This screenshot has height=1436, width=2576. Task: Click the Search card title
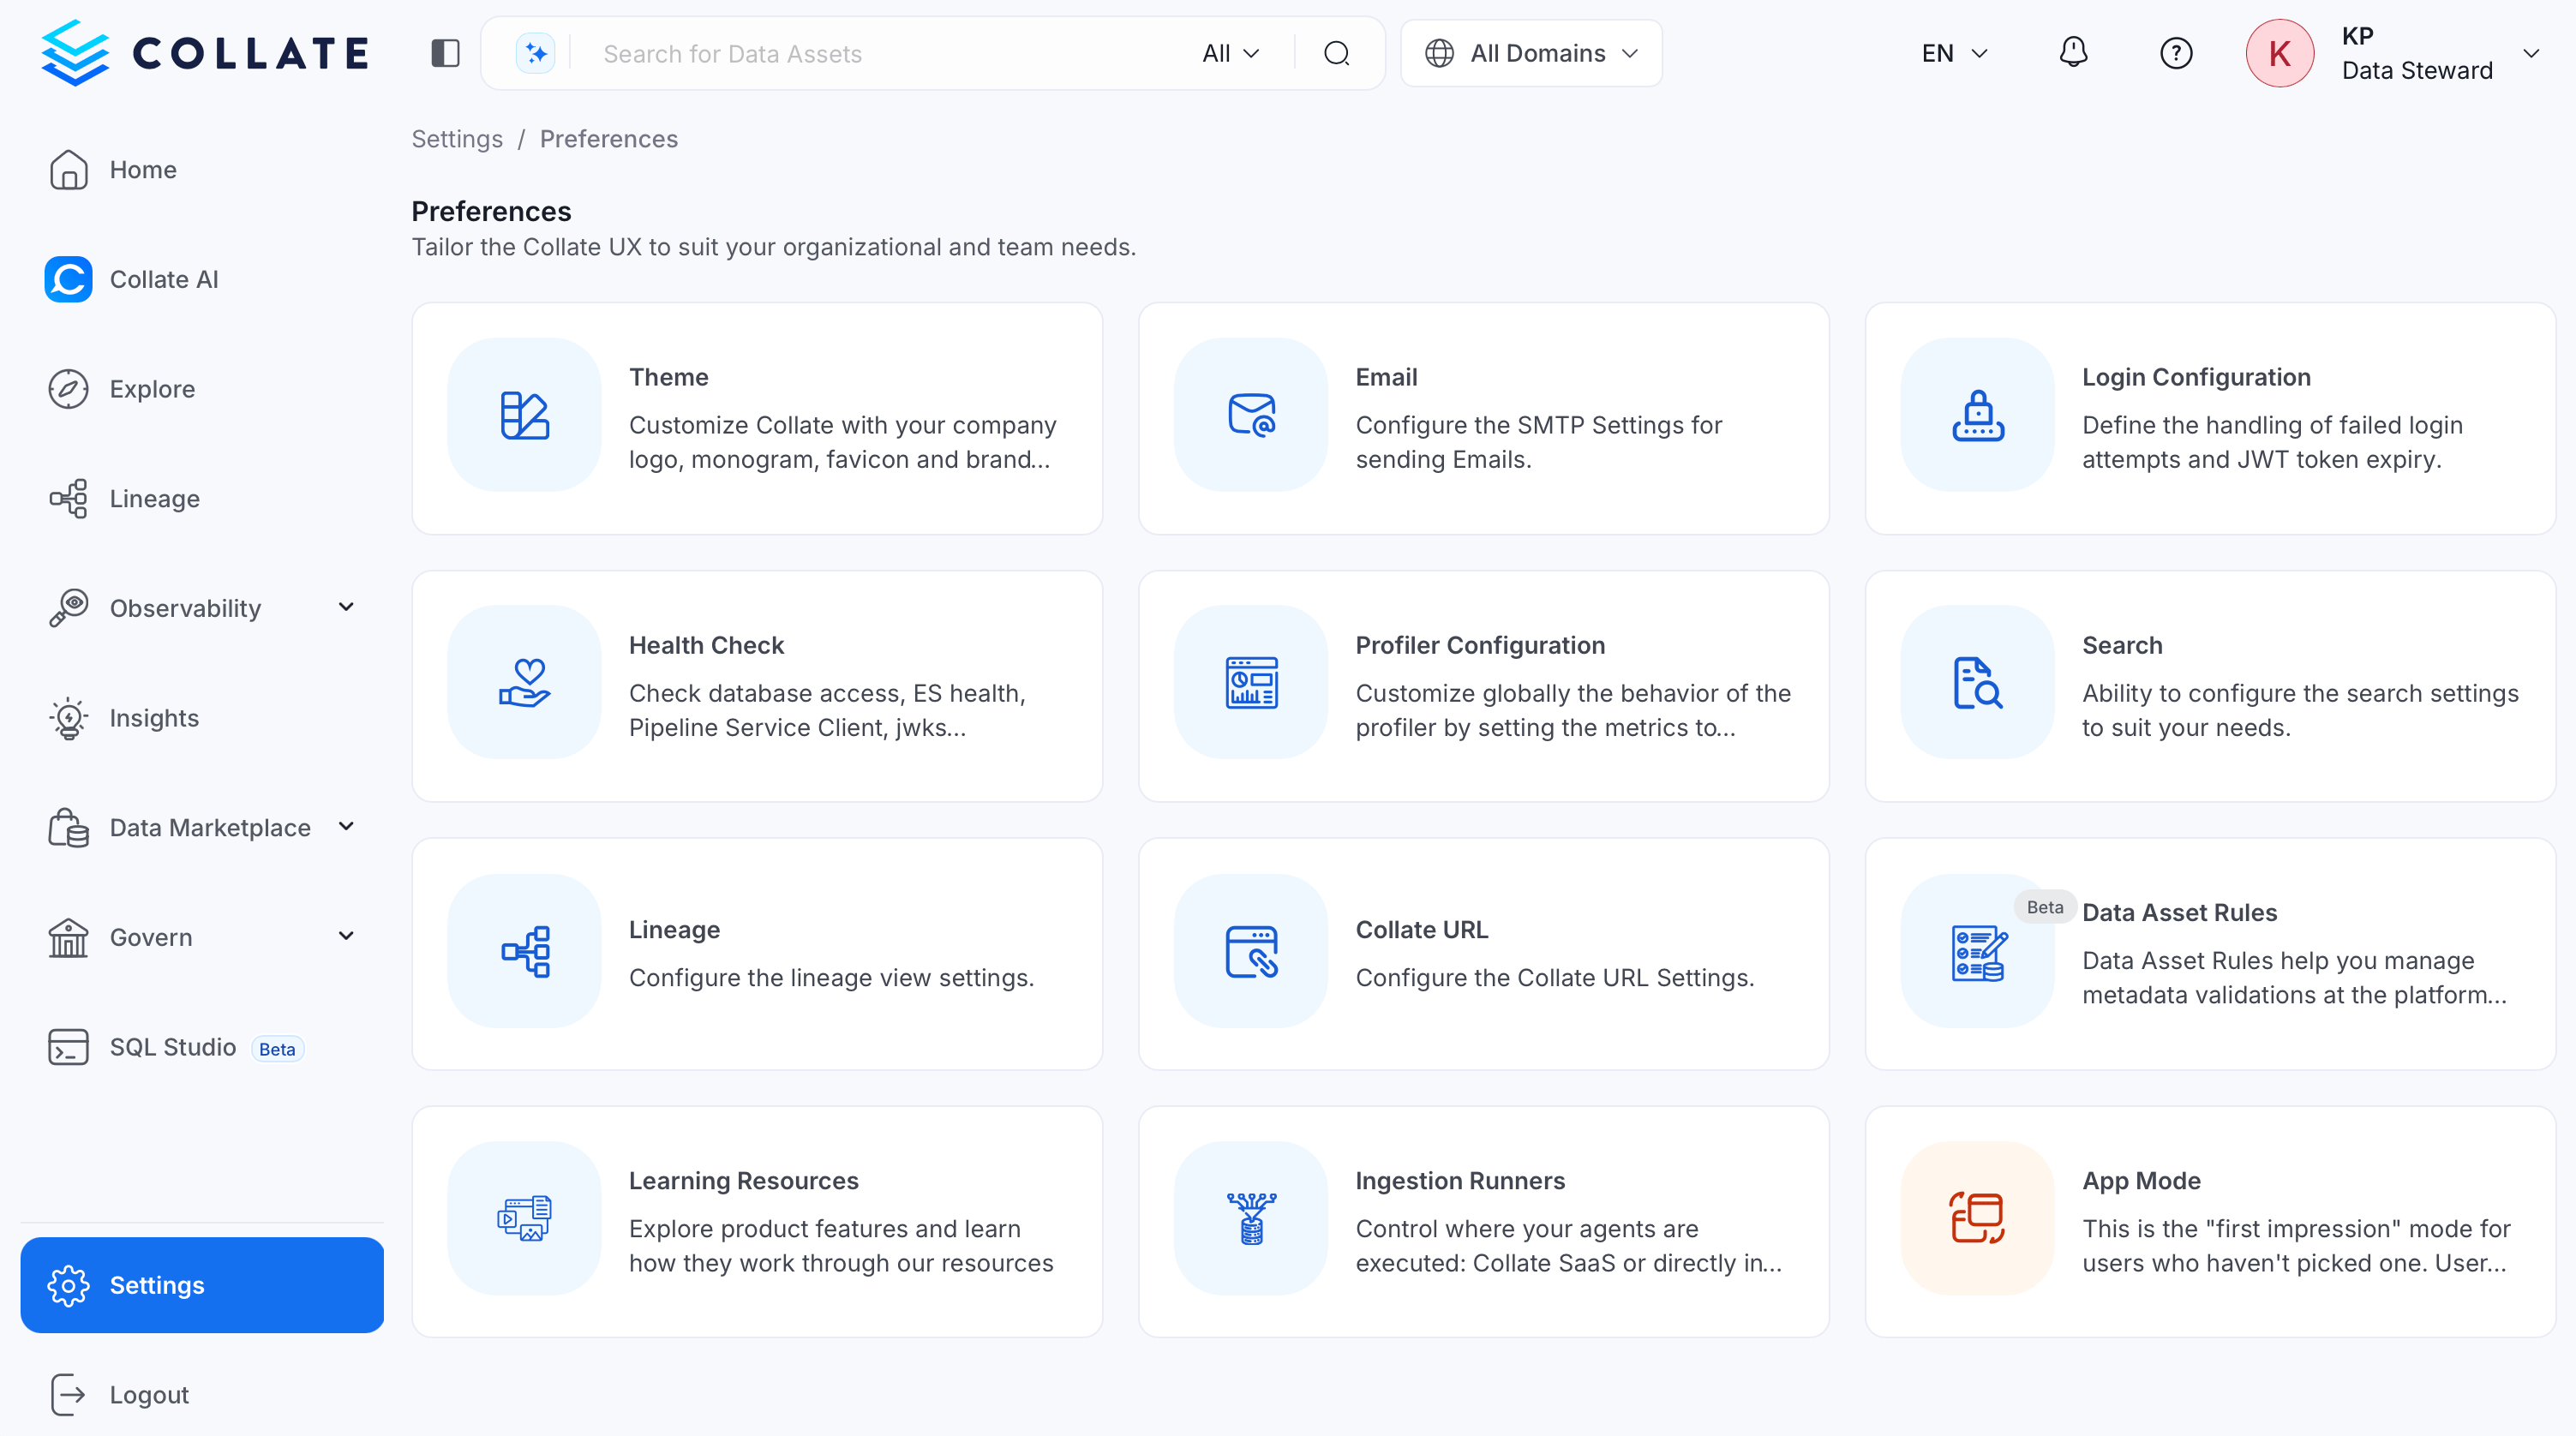pos(2122,645)
